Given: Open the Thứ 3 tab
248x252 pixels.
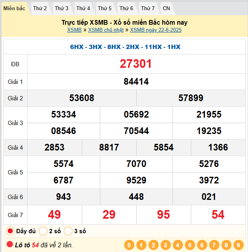Looking at the screenshot, I should 62,8.
